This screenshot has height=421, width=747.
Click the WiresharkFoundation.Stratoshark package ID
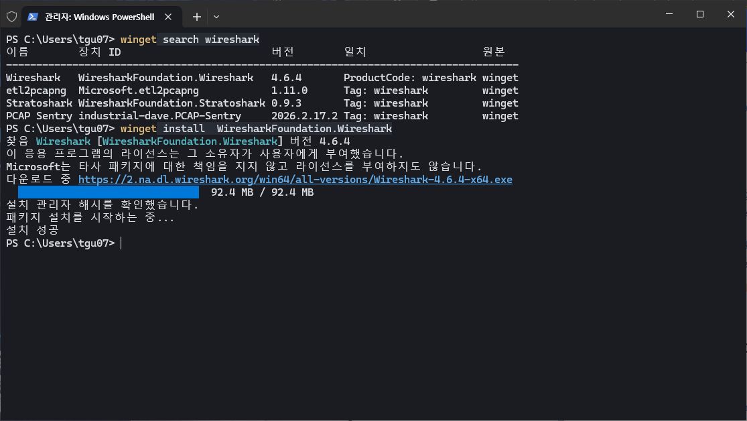172,103
